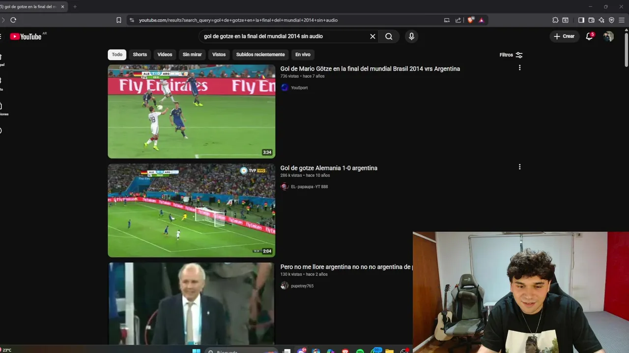This screenshot has width=629, height=353.
Task: Open Brave VPN shield icon
Action: [x=611, y=20]
